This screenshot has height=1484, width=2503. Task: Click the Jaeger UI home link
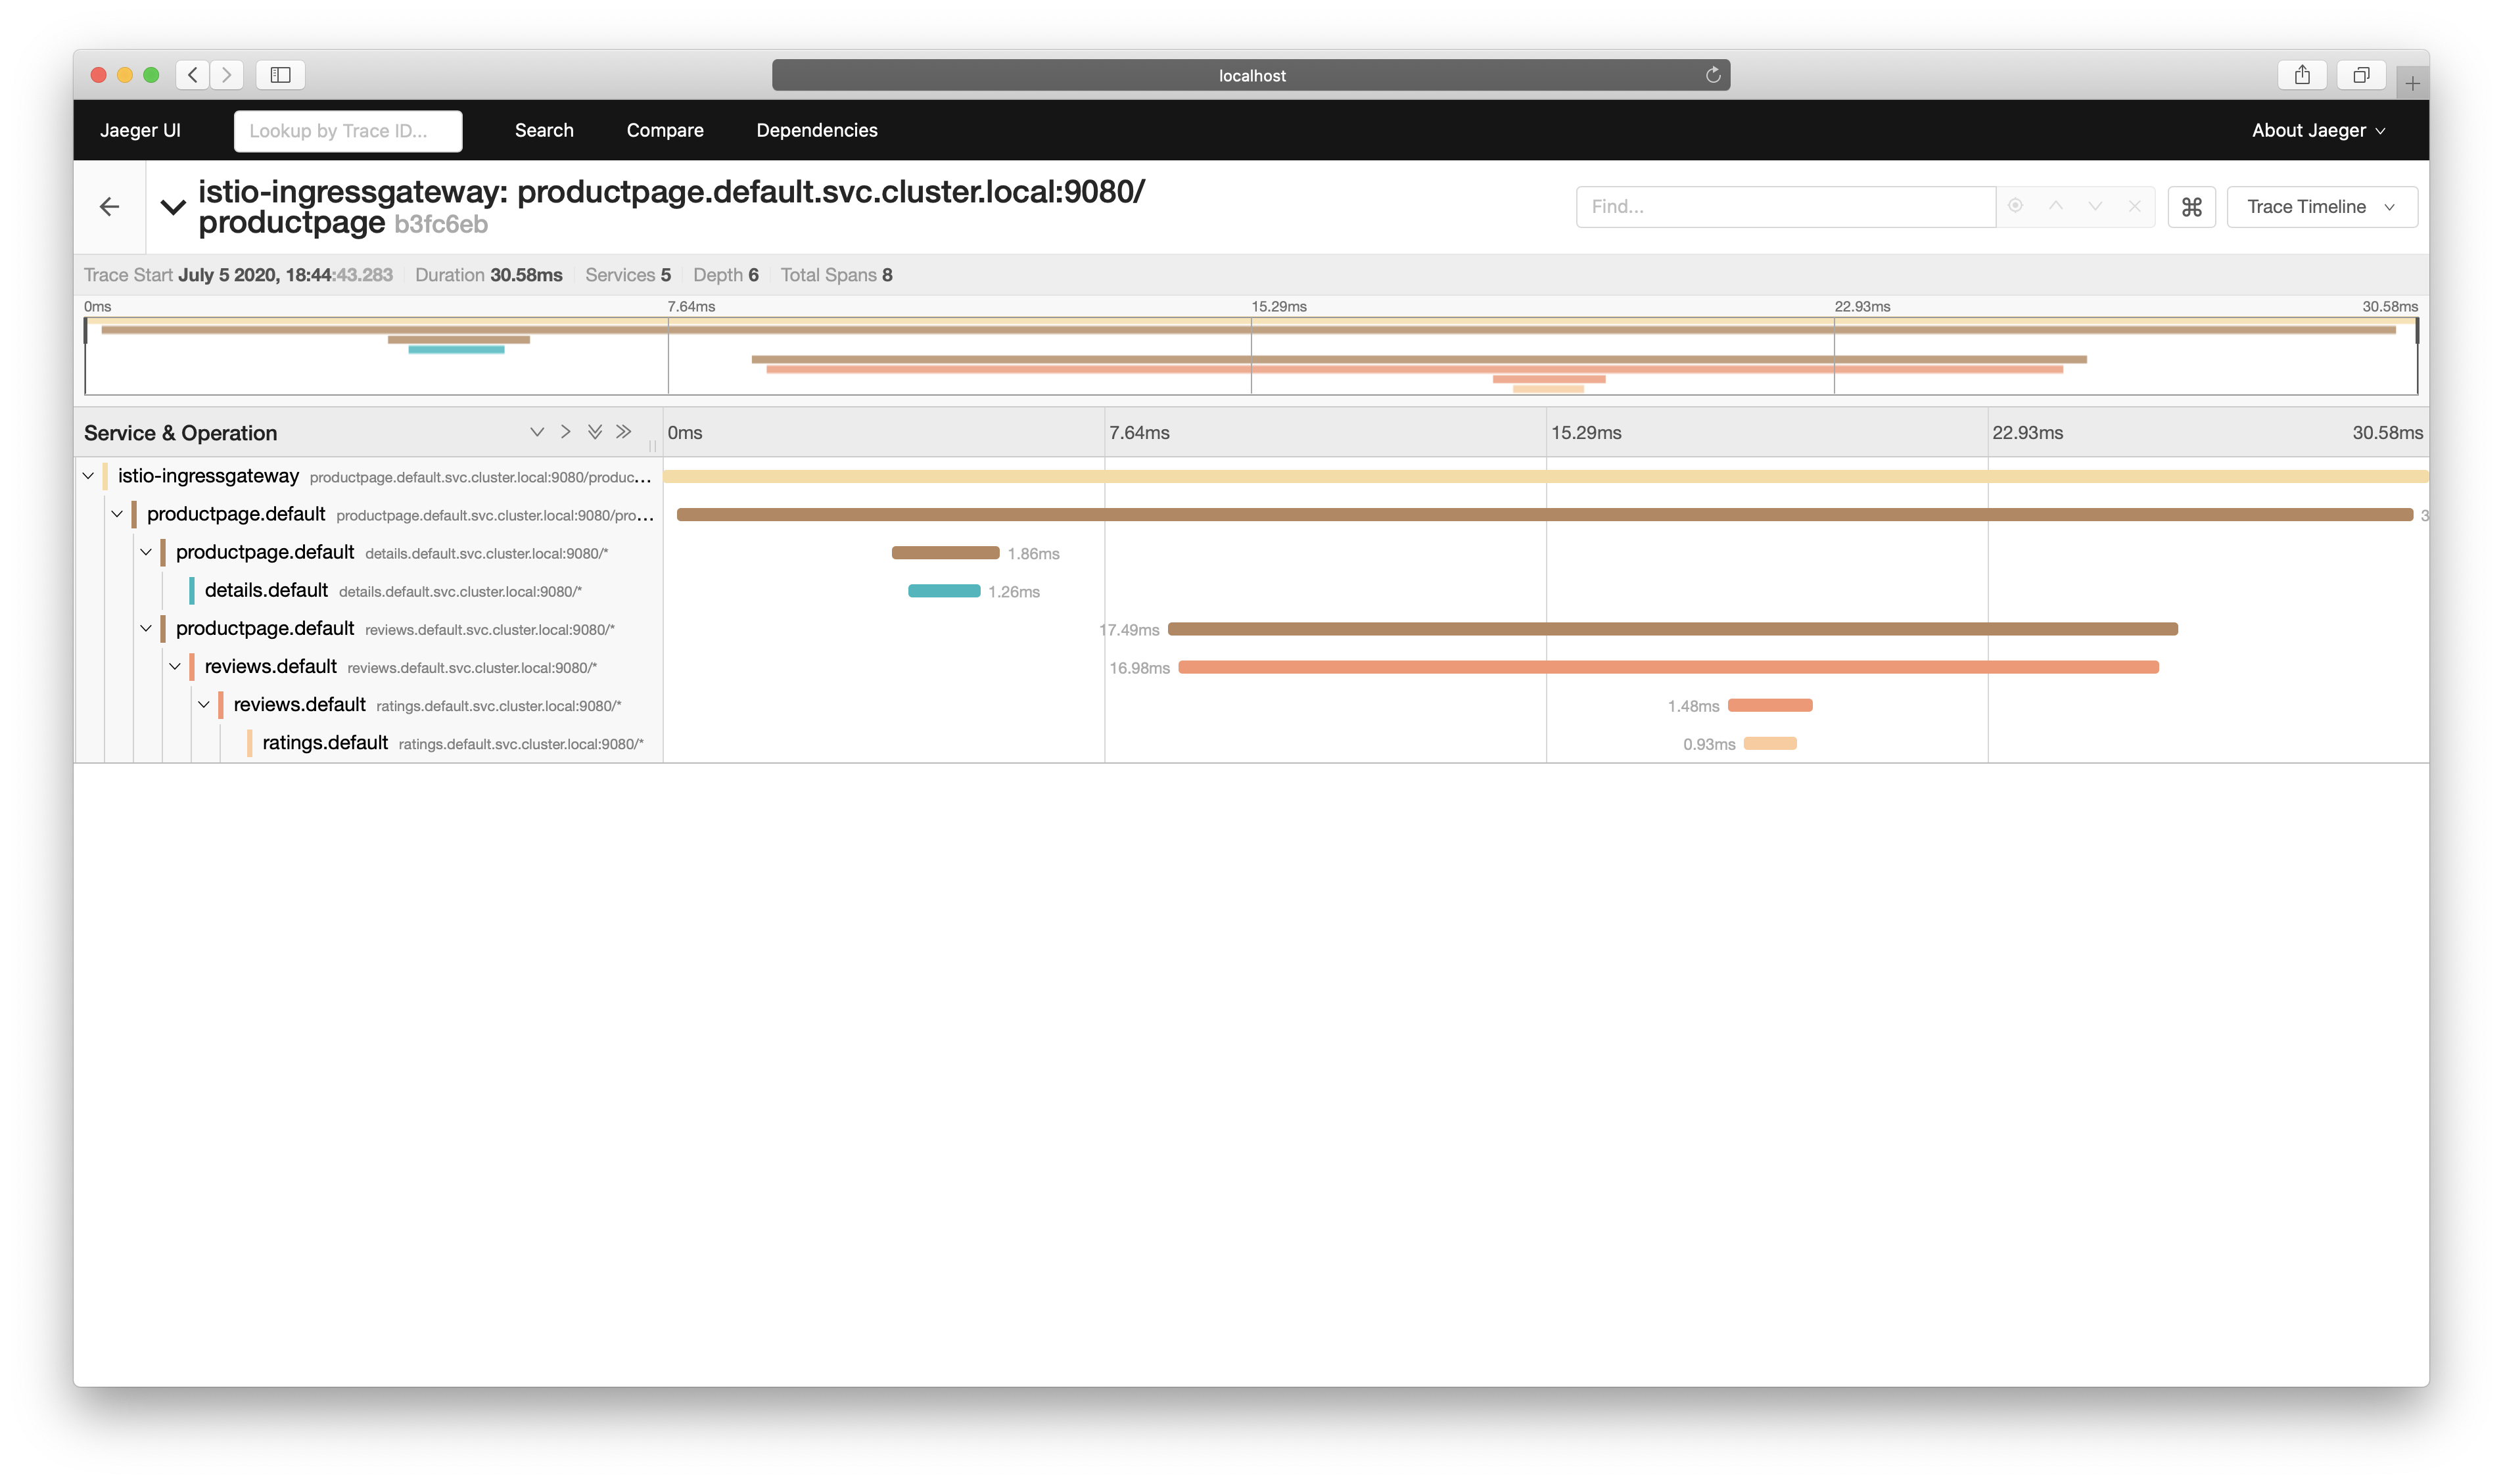point(140,130)
